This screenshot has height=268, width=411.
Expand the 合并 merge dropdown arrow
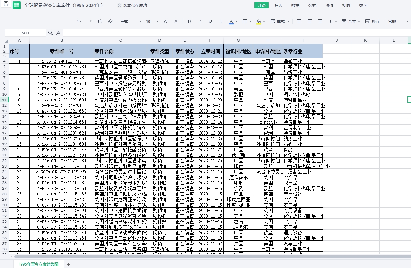[359, 22]
